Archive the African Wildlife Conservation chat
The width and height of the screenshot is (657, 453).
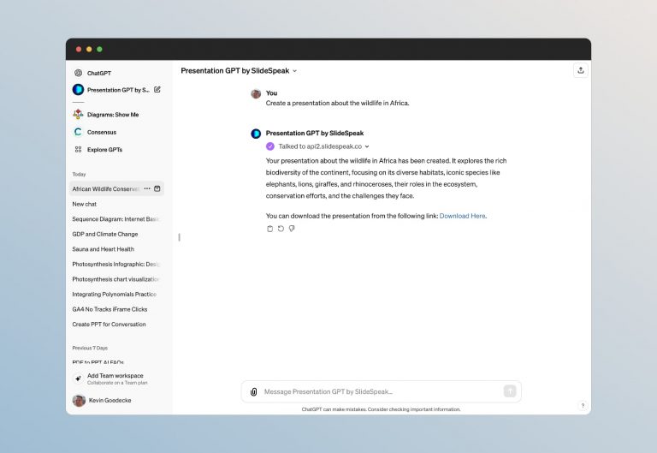pyautogui.click(x=157, y=188)
